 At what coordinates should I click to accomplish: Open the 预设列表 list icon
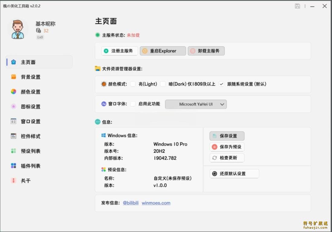coord(14,151)
